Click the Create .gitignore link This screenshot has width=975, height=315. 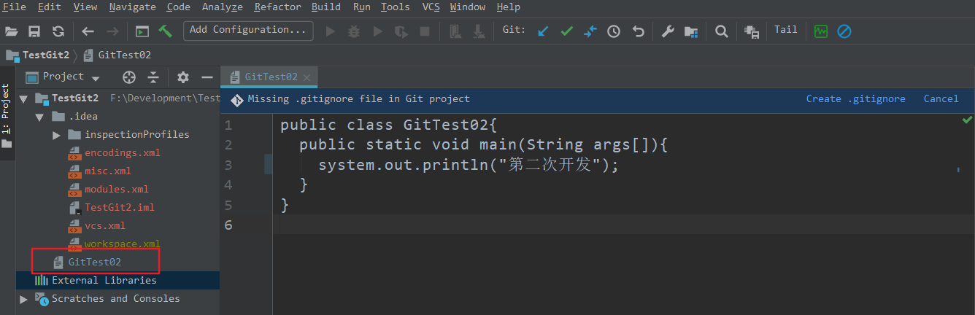pos(855,99)
